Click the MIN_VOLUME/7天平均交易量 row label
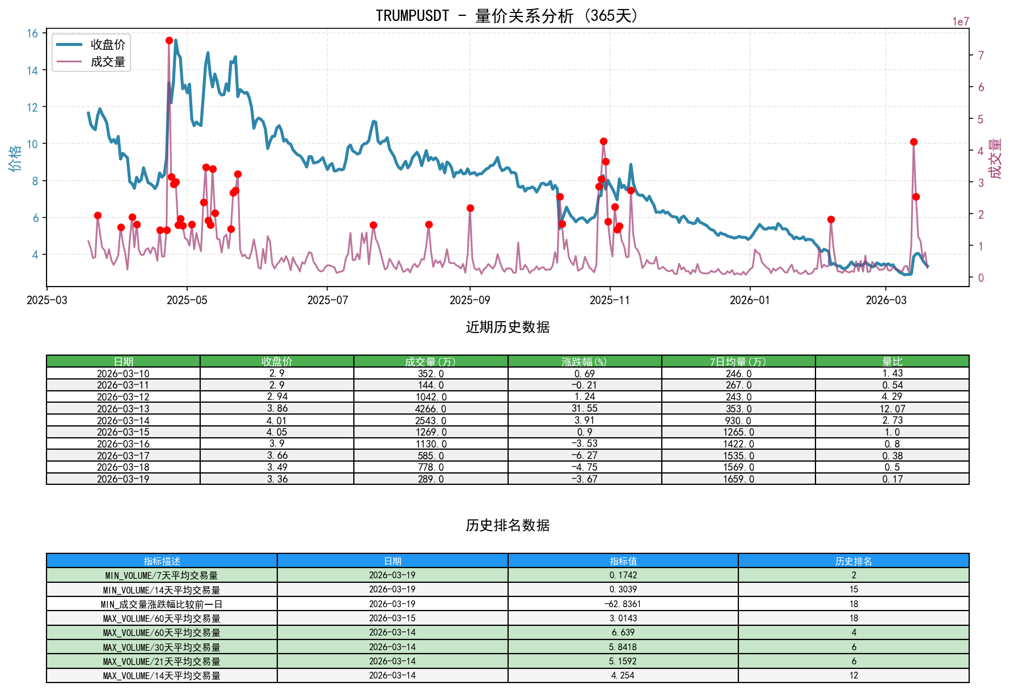This screenshot has height=691, width=1010. point(162,575)
